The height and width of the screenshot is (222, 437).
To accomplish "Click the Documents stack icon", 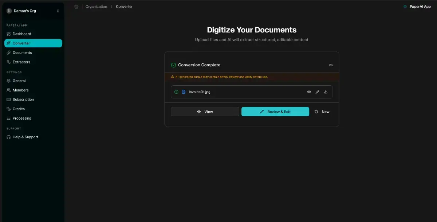I will pos(9,52).
